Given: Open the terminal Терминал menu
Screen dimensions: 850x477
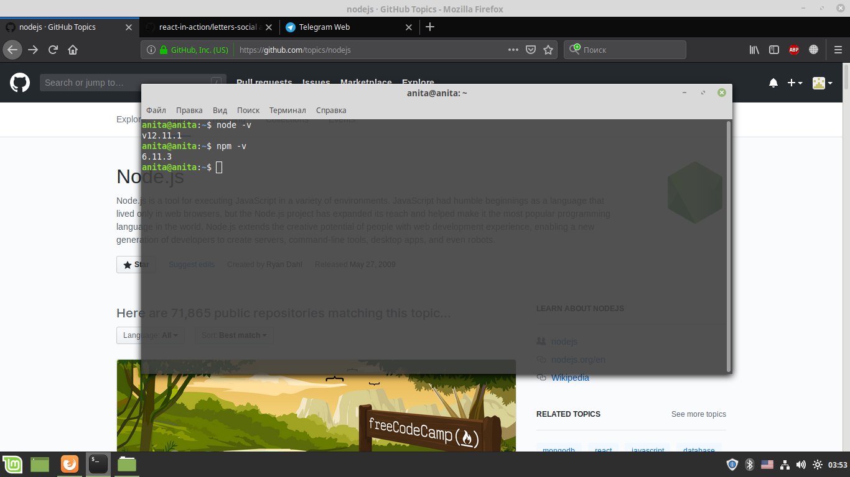Looking at the screenshot, I should (x=287, y=110).
